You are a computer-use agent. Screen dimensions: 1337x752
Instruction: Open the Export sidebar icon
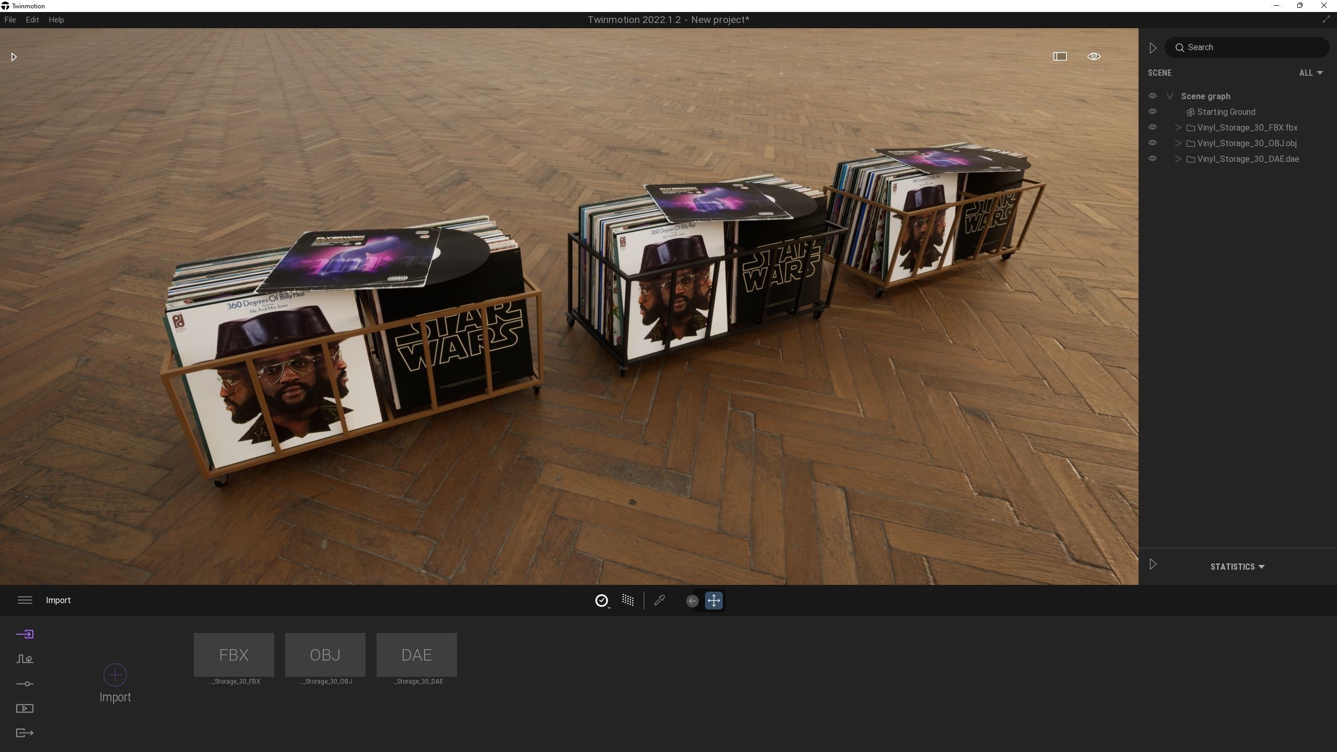tap(25, 733)
